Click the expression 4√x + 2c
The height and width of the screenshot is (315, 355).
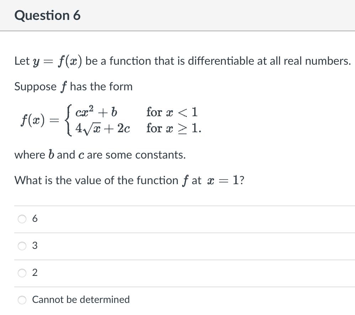pos(102,128)
